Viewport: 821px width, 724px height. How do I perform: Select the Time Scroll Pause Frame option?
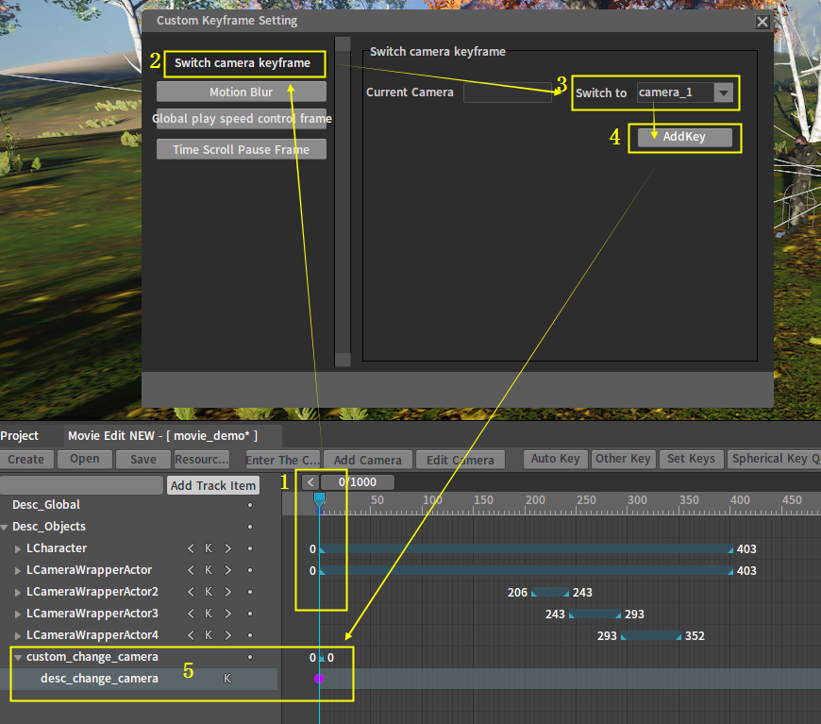pos(242,149)
